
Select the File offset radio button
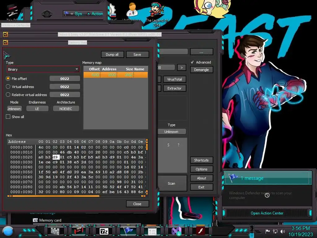coord(8,78)
